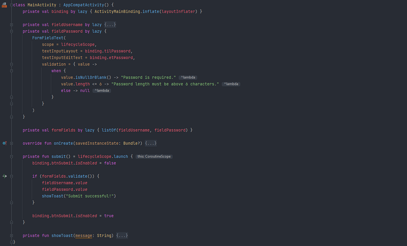This screenshot has height=246, width=407.
Task: Click the overriding-method gutter icon beside onCreate
Action: tap(4, 143)
